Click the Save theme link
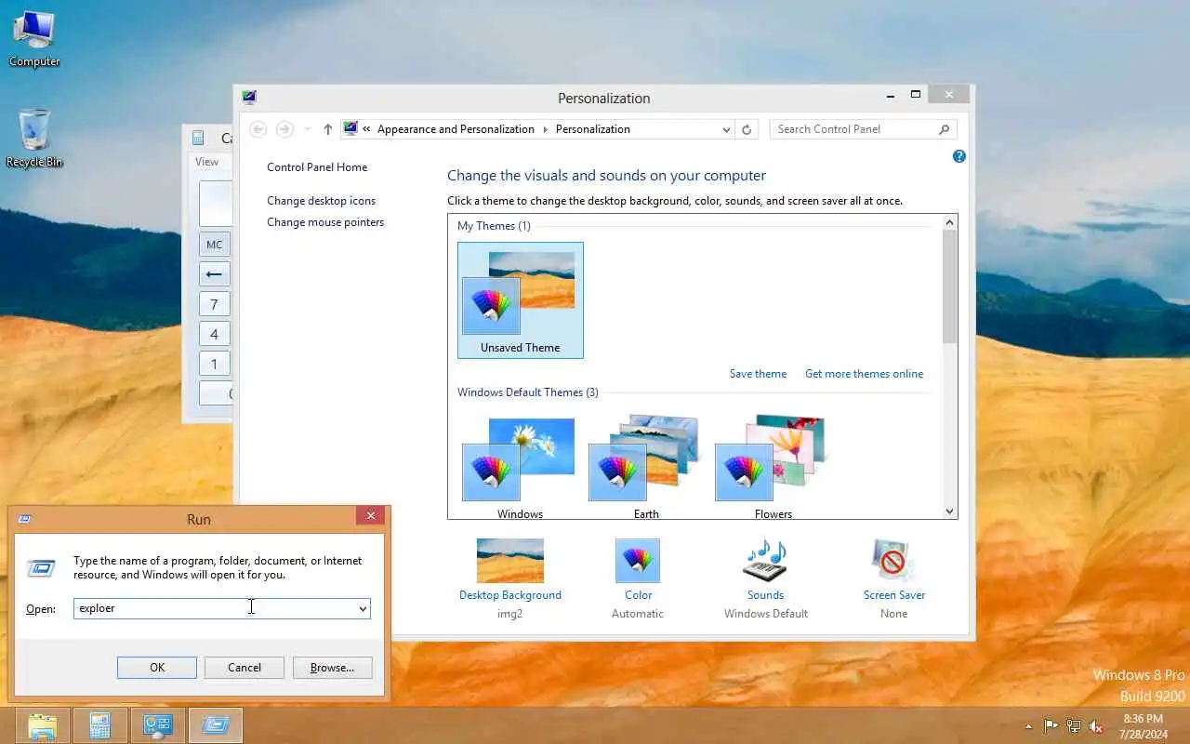1190x744 pixels. [x=758, y=374]
